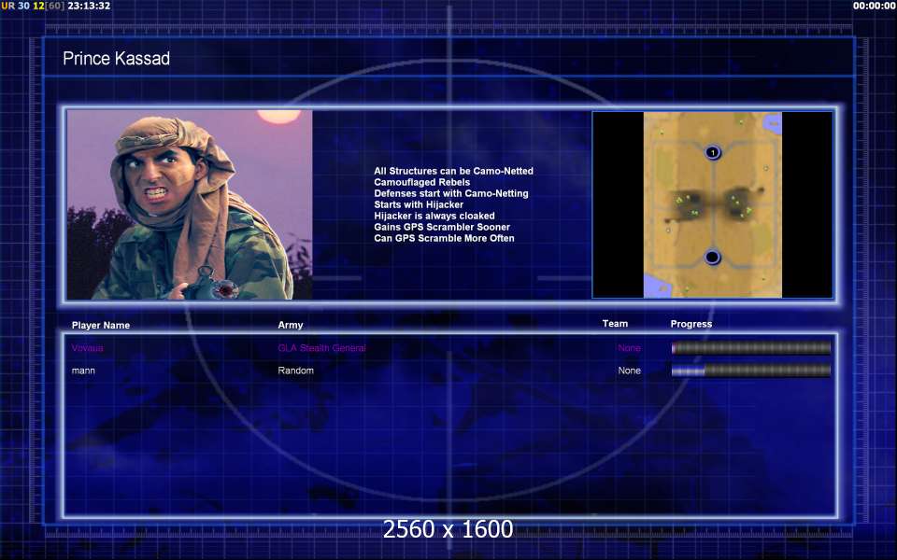
Task: Click 'GLA Stealth General' army entry
Action: point(322,347)
